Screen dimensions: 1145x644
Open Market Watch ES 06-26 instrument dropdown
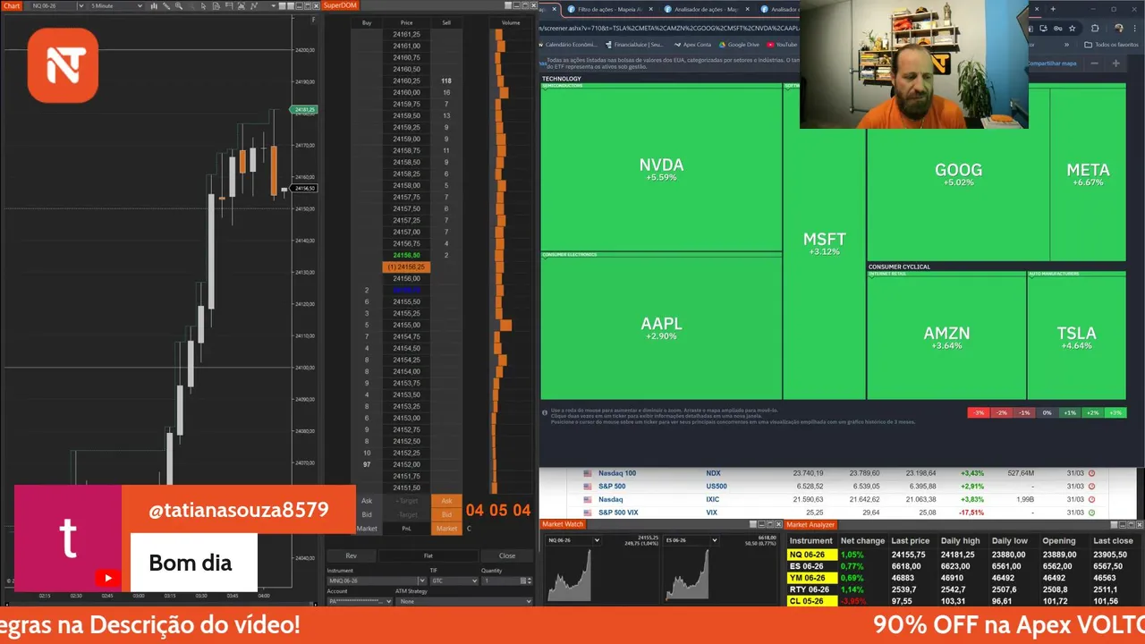coord(690,540)
